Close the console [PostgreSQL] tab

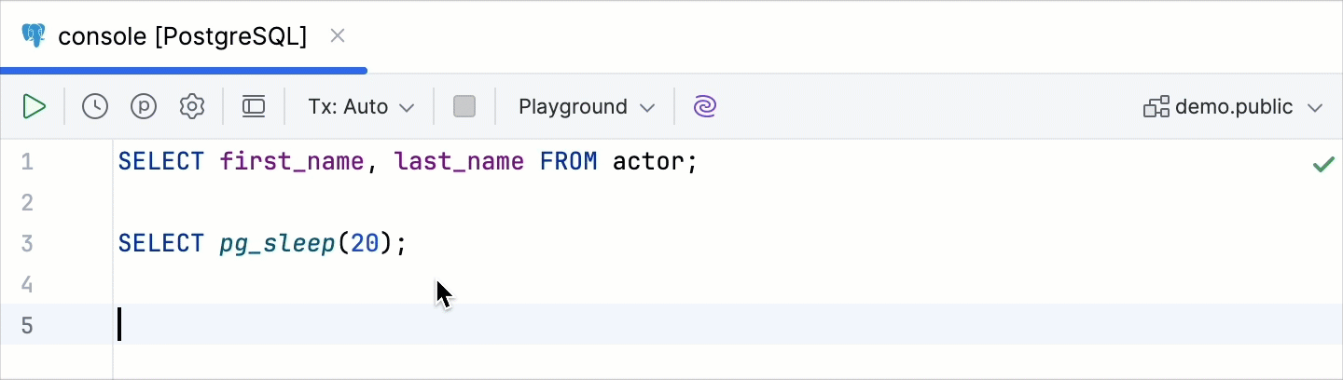coord(339,36)
